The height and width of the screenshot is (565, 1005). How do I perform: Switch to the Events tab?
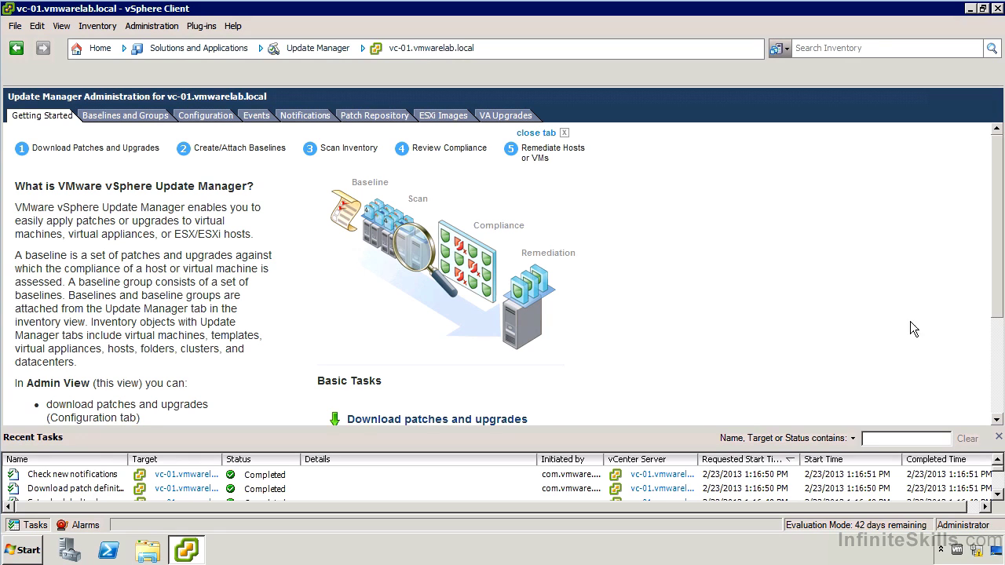pos(256,115)
